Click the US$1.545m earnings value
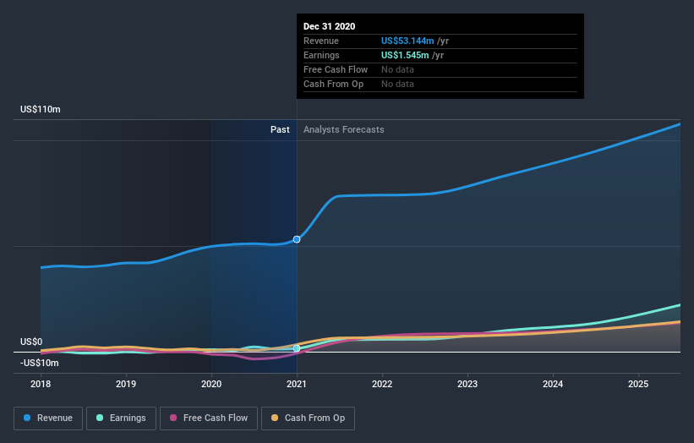Screen dimensions: 694x443 point(405,55)
